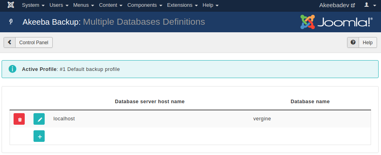Open the Extensions menu
This screenshot has height=155, width=381.
coord(182,5)
